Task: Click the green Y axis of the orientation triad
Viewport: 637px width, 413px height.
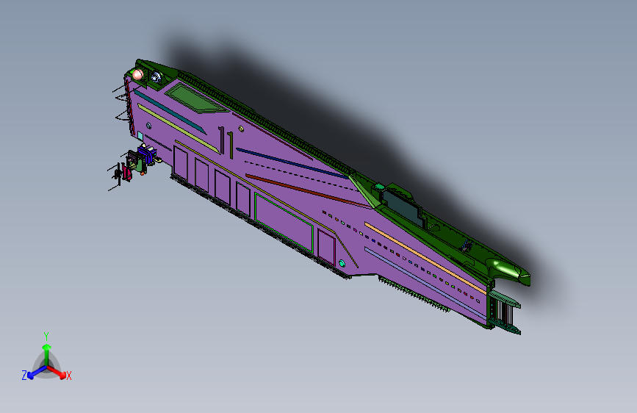Action: click(x=47, y=355)
